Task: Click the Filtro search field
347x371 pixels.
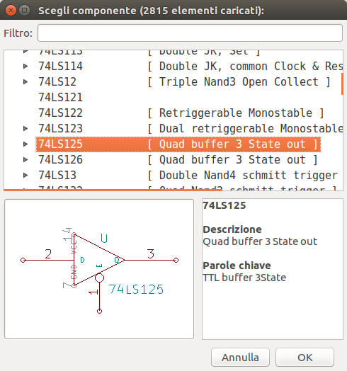Action: 190,33
